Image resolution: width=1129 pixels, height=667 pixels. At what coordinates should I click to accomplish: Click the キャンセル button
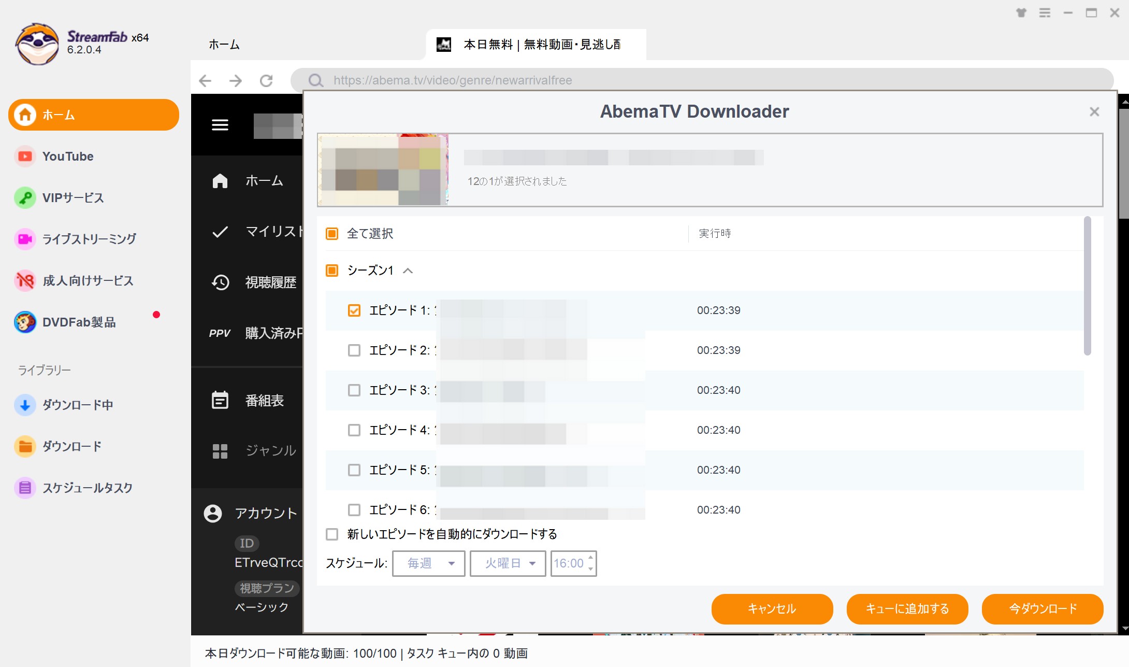point(772,609)
